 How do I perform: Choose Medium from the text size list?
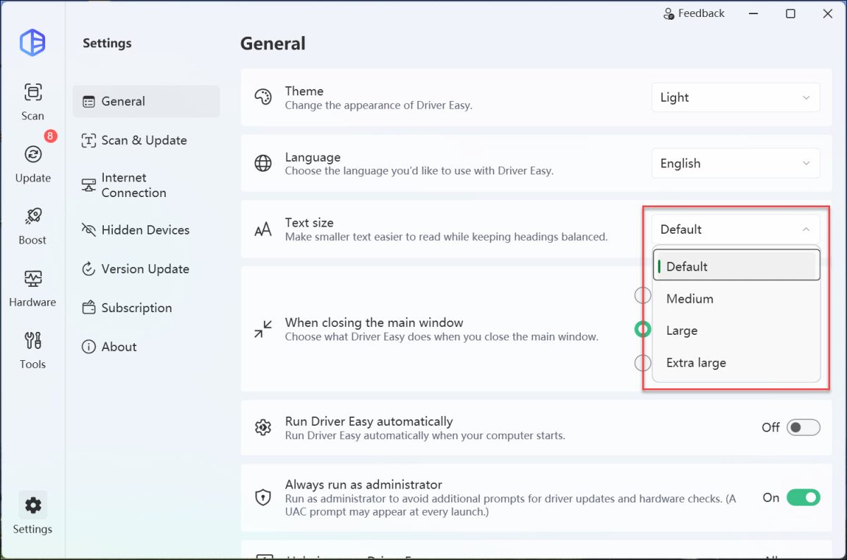[x=736, y=299]
